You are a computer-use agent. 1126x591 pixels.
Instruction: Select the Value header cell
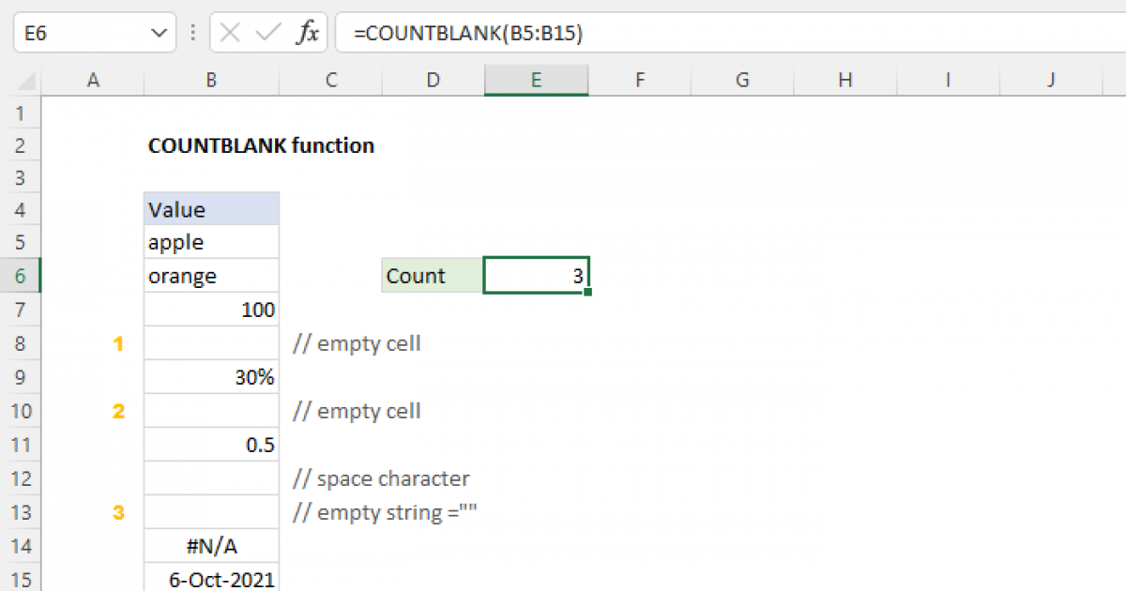tap(211, 208)
